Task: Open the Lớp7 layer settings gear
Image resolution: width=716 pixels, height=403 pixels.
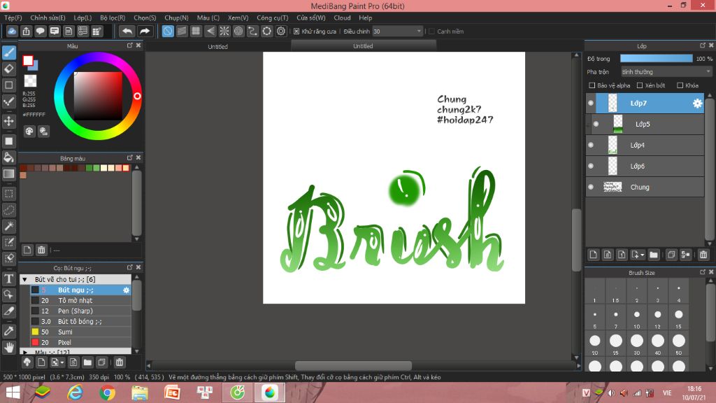Action: click(x=697, y=104)
